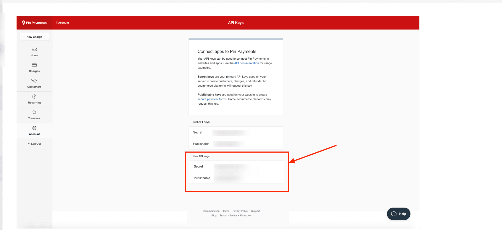The image size is (502, 230).
Task: Click the 'Test API Keys' label
Action: [201, 122]
